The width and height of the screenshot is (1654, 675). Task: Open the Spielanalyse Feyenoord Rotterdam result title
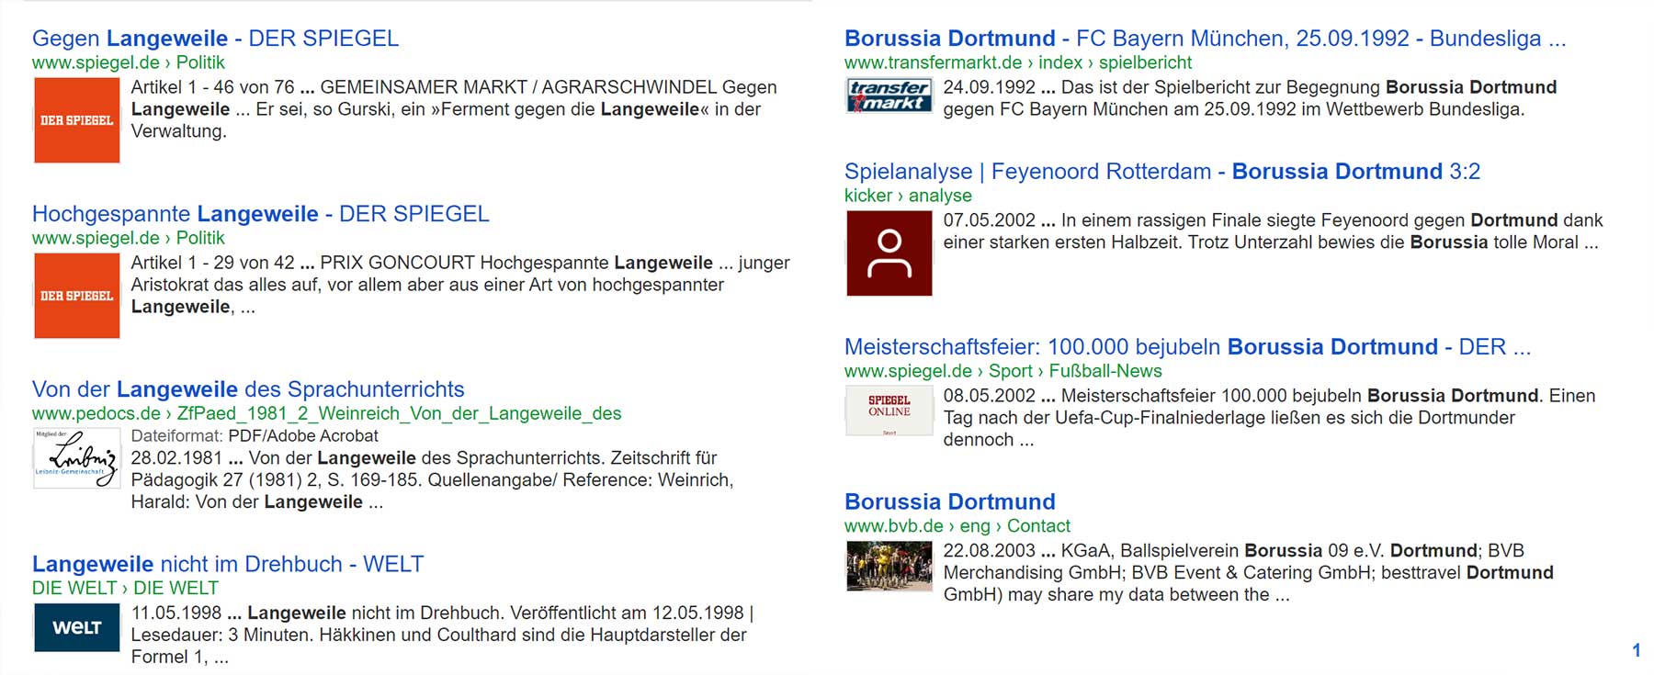click(x=1161, y=172)
